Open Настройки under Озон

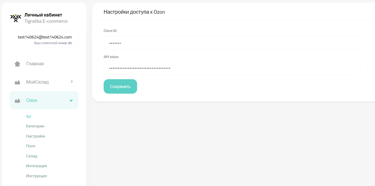[x=36, y=136]
